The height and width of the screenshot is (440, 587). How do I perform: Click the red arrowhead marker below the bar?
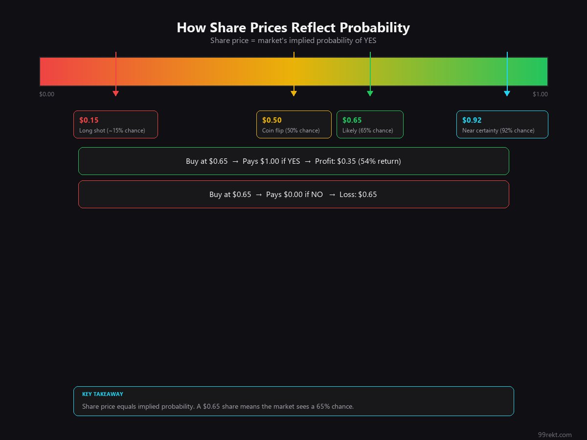pyautogui.click(x=115, y=93)
